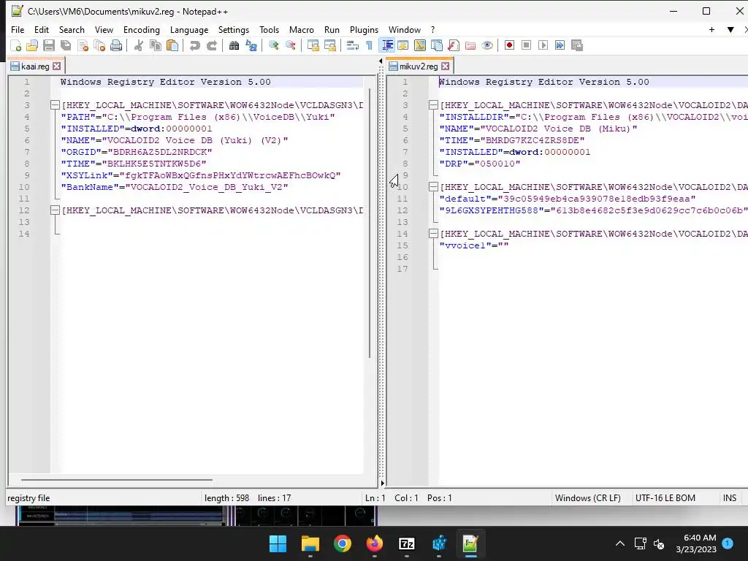Click the Windows (CR LF) status field
The image size is (748, 561).
point(588,498)
